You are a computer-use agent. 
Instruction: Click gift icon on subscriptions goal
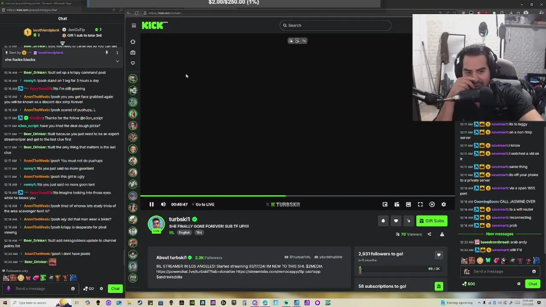point(439,287)
